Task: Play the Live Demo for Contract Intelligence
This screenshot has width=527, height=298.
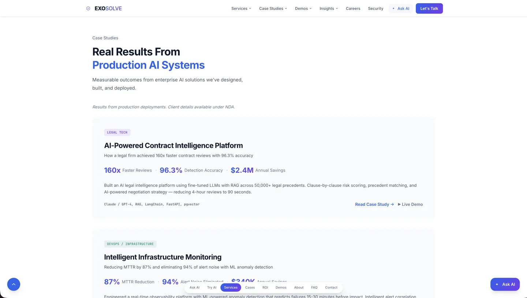Action: pos(410,204)
